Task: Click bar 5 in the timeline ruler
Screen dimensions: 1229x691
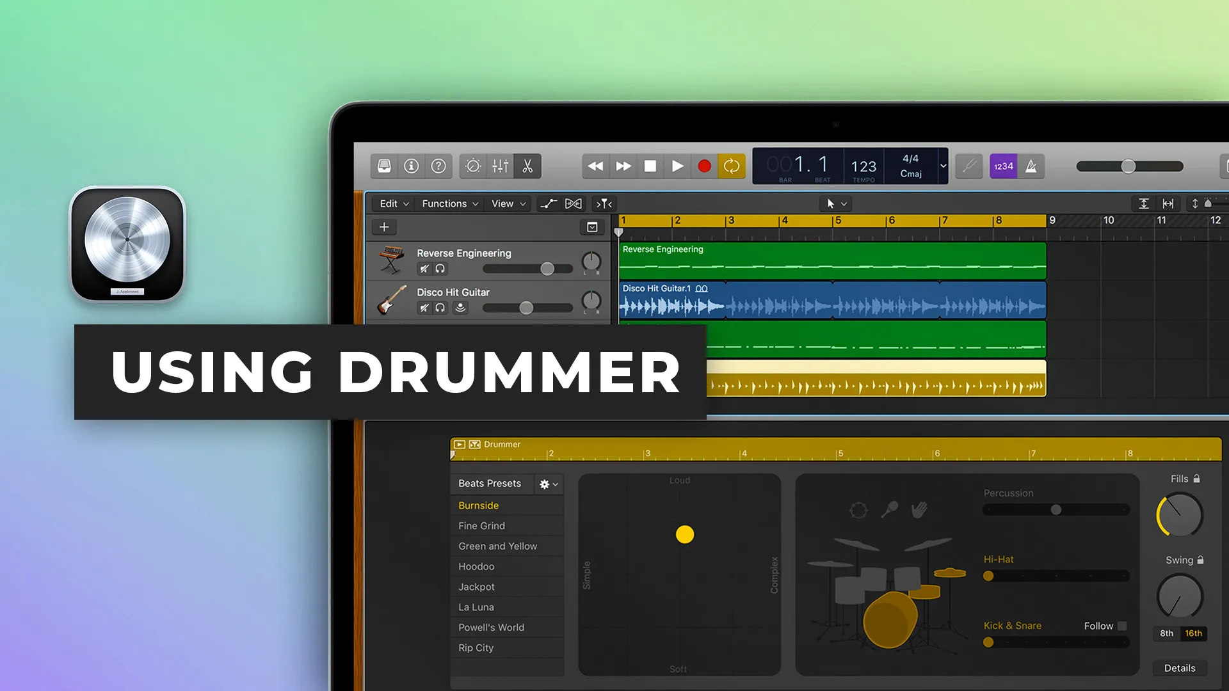Action: point(837,220)
